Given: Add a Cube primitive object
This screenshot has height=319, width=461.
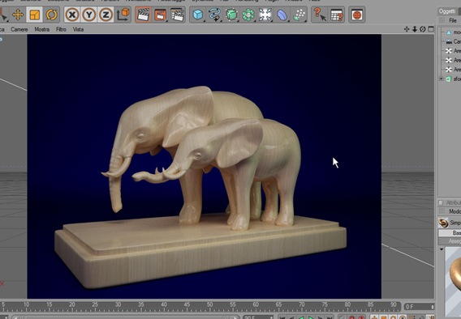Looking at the screenshot, I should click(x=198, y=15).
